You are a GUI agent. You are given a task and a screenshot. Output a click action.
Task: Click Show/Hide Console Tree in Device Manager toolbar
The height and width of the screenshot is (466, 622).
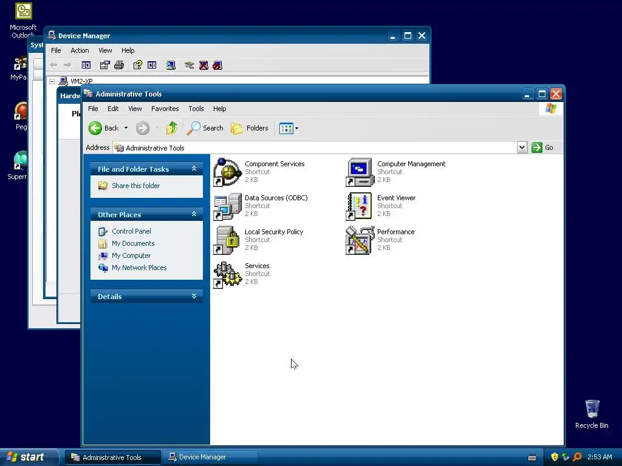(86, 65)
